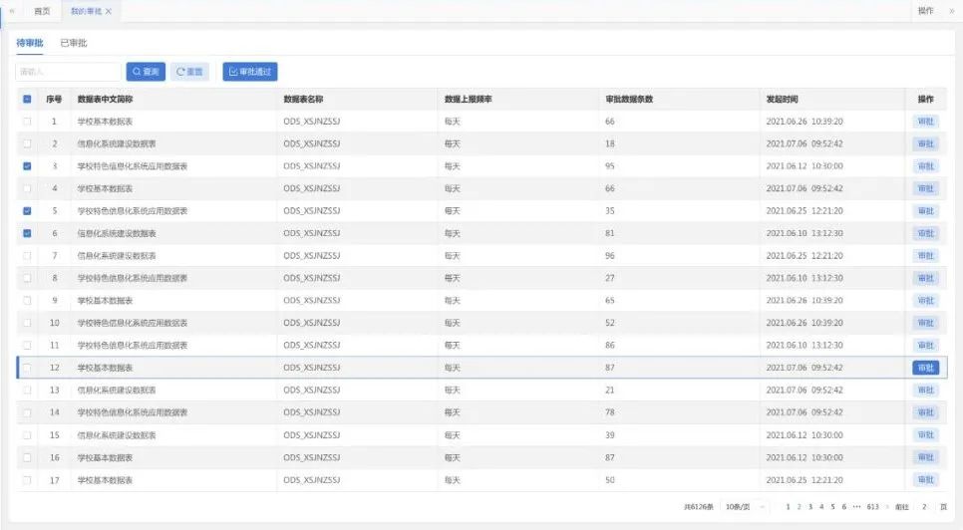Go to page 613 in pagination
Image resolution: width=963 pixels, height=530 pixels.
point(872,506)
